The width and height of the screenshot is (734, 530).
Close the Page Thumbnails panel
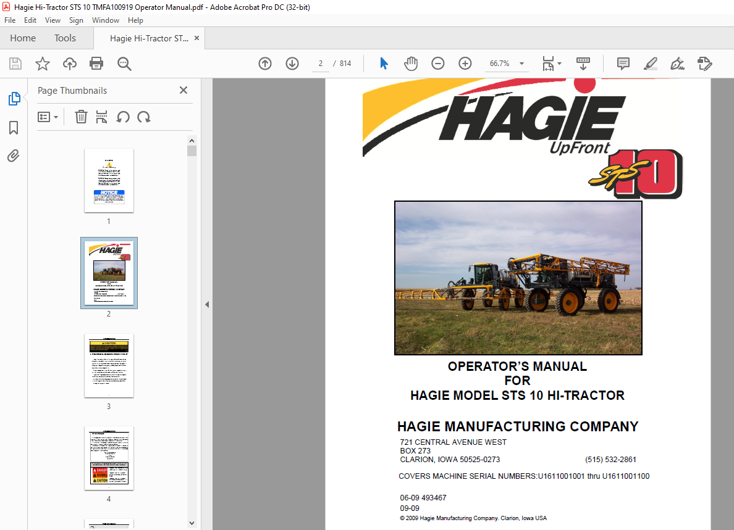[183, 90]
